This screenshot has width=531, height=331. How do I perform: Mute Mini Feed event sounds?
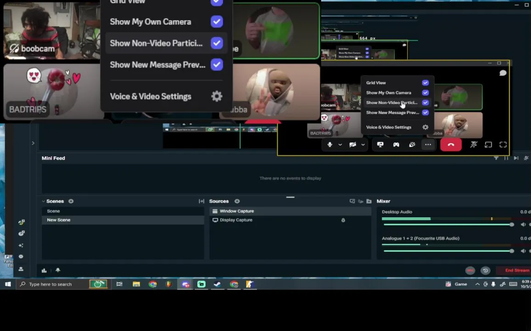coord(526,158)
